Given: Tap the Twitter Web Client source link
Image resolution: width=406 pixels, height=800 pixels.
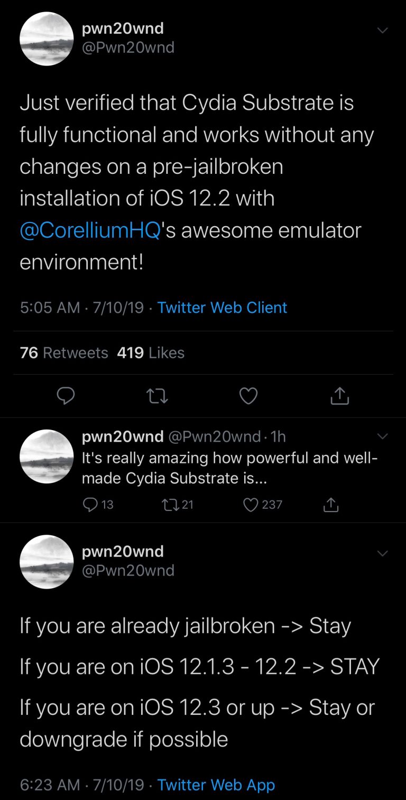Looking at the screenshot, I should pyautogui.click(x=222, y=308).
